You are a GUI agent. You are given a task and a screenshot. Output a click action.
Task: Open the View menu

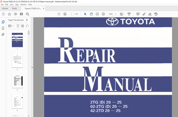tap(11, 5)
